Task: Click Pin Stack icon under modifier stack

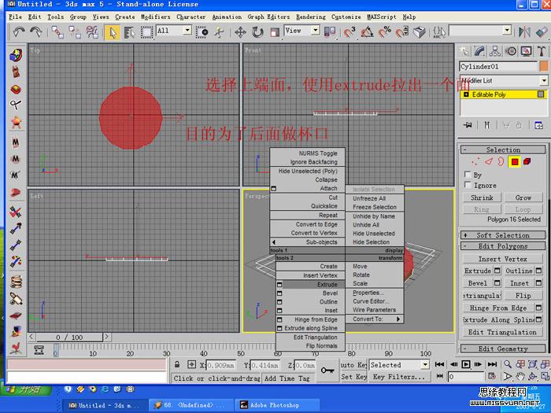Action: click(x=468, y=125)
